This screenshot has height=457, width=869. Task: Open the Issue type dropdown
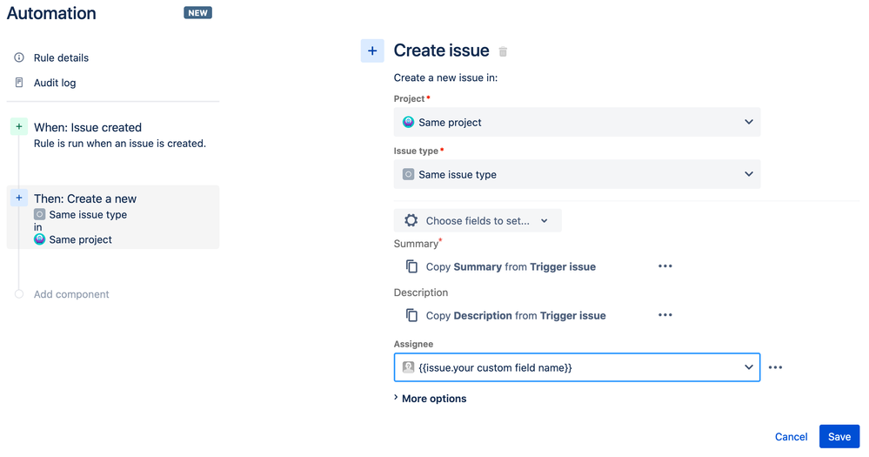577,174
